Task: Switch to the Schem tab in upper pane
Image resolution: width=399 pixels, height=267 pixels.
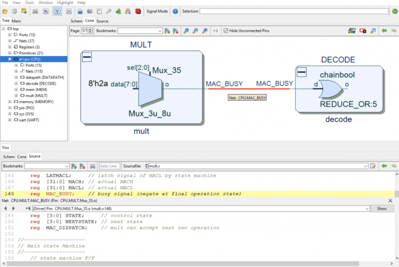Action: [x=76, y=21]
